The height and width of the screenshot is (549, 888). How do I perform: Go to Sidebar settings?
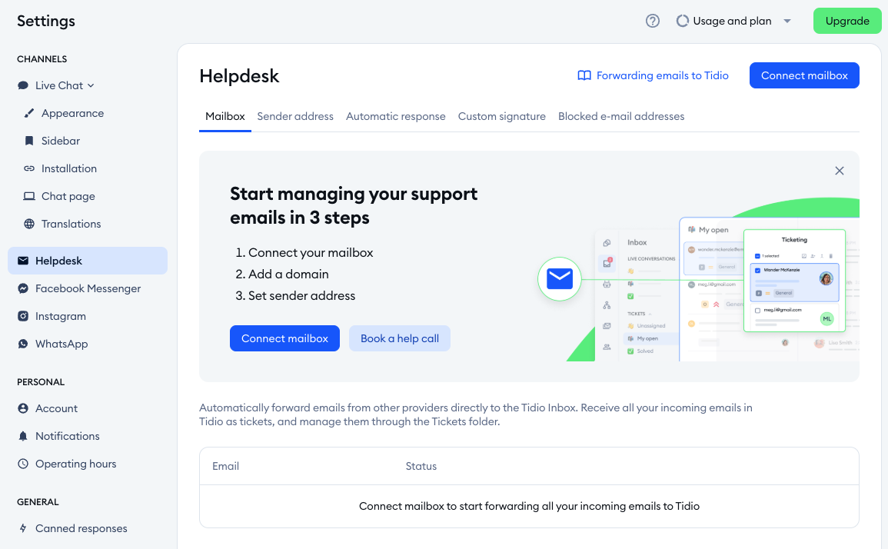click(x=61, y=141)
